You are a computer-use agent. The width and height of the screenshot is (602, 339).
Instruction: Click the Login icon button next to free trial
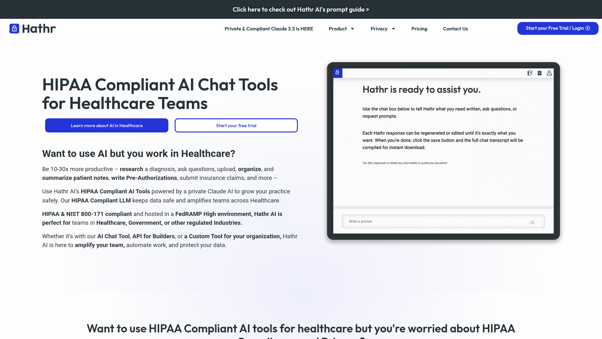click(588, 28)
